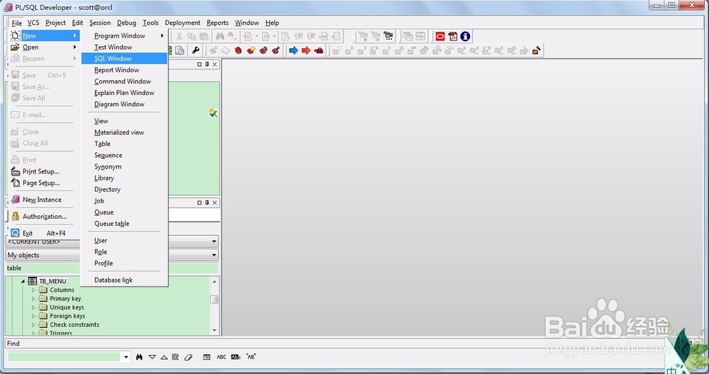Click the tile windows toolbar icon
This screenshot has height=374, width=709.
click(420, 37)
